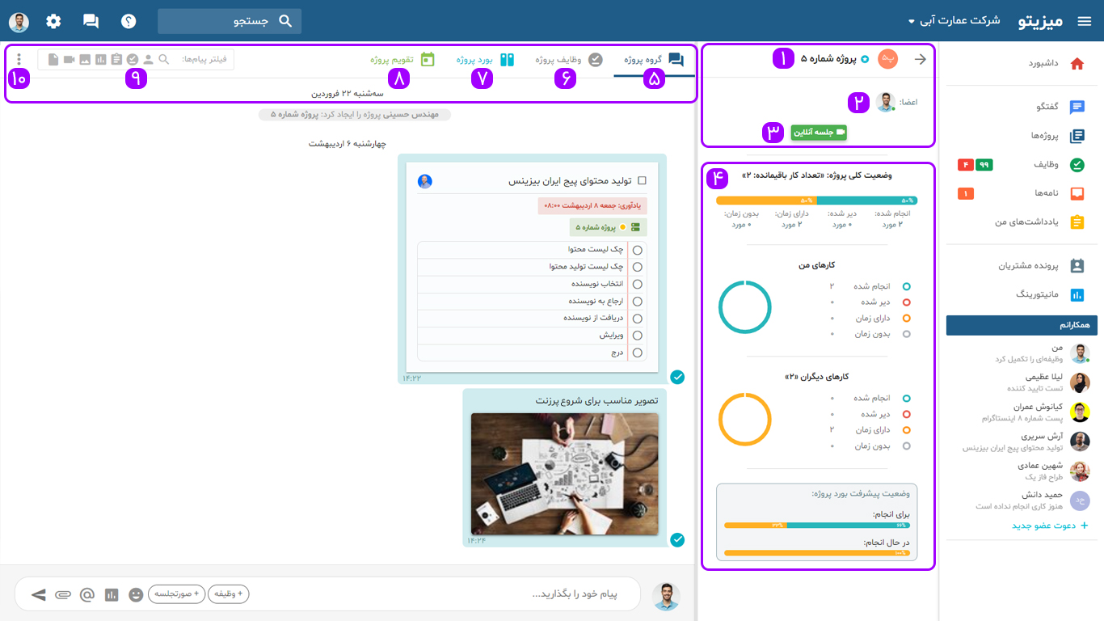Screen dimensions: 1104x621
Task: Click the more options three-dots menu
Action: pos(19,59)
